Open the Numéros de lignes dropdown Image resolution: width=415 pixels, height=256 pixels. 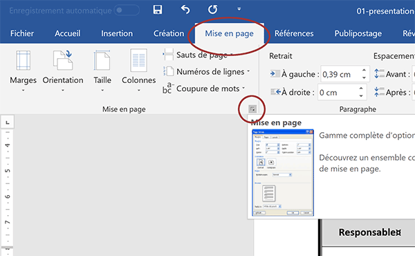248,71
